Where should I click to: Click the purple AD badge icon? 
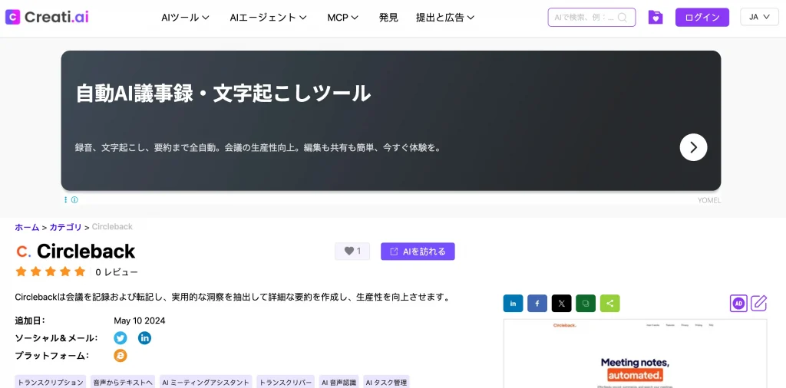pyautogui.click(x=738, y=303)
